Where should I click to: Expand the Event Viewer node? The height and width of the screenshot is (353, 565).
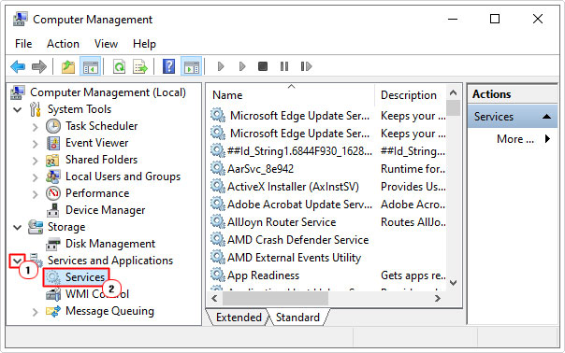(35, 144)
